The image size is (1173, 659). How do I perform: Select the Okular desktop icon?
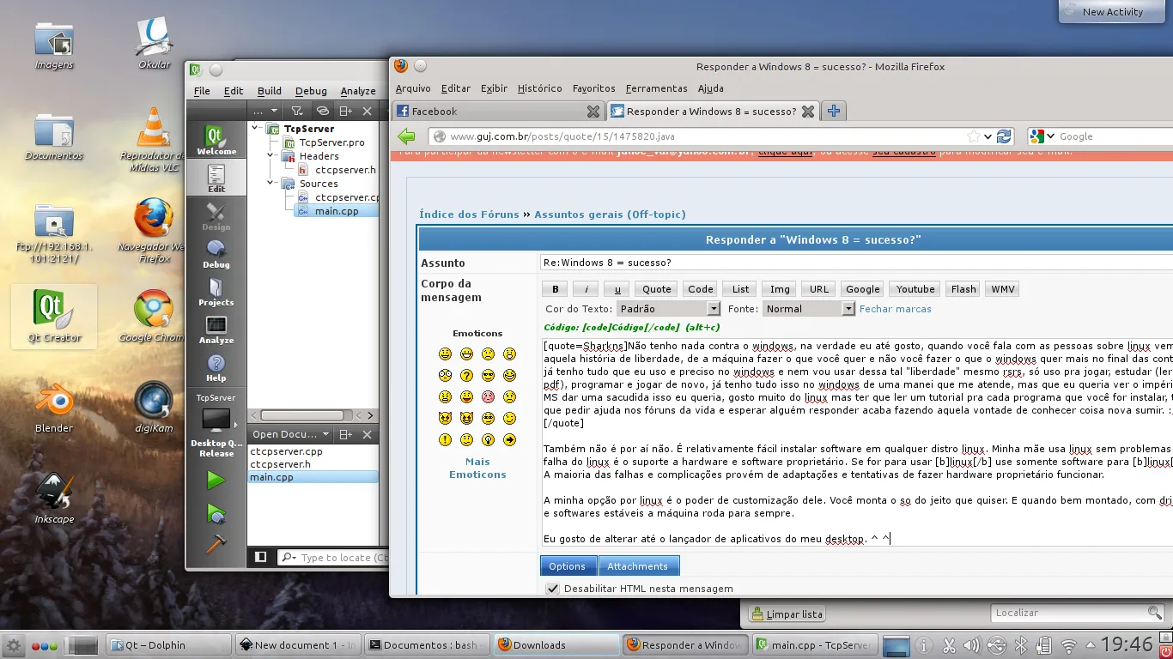pos(155,43)
